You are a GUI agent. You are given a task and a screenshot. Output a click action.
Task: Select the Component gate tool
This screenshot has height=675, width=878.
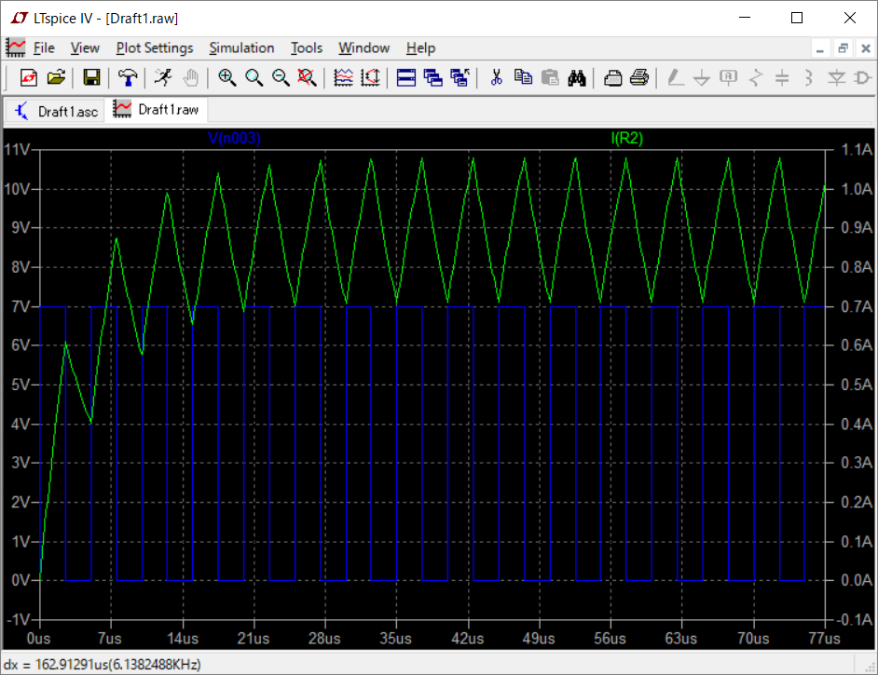tap(863, 77)
